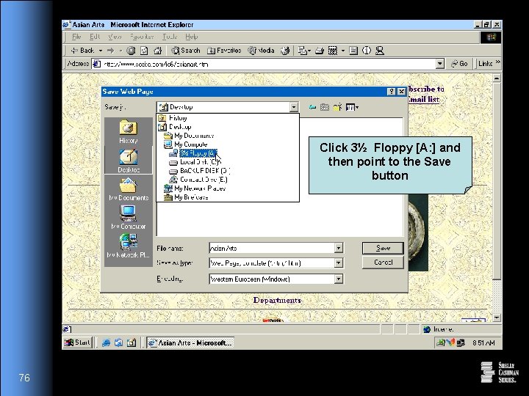Click the scrollbar up arrow
529x396 pixels.
[497, 78]
